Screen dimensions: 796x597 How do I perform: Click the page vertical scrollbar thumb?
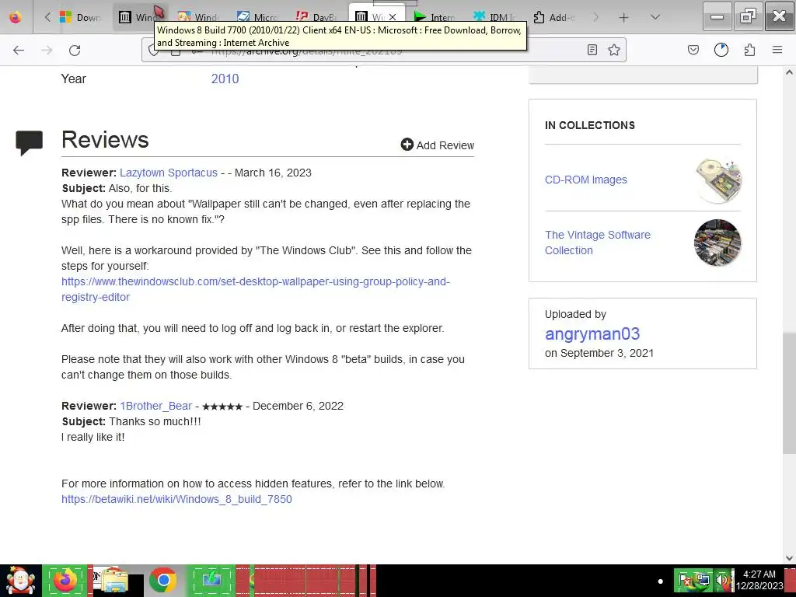(789, 393)
